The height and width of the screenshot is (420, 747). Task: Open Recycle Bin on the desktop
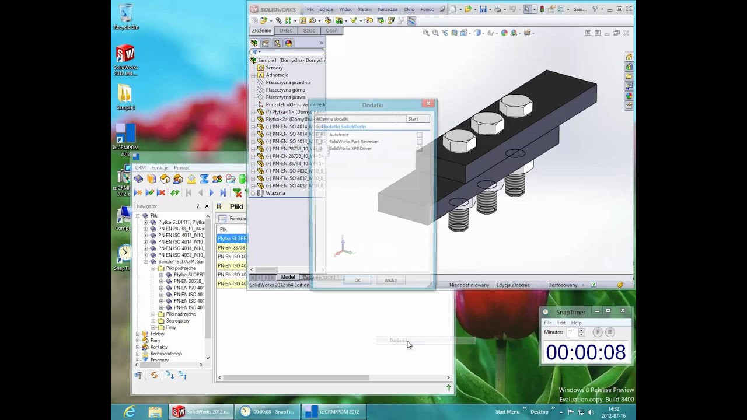tap(125, 17)
